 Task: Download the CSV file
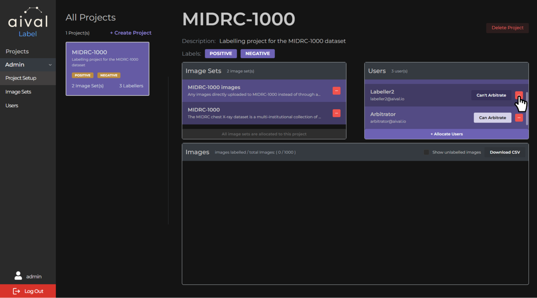[504, 152]
